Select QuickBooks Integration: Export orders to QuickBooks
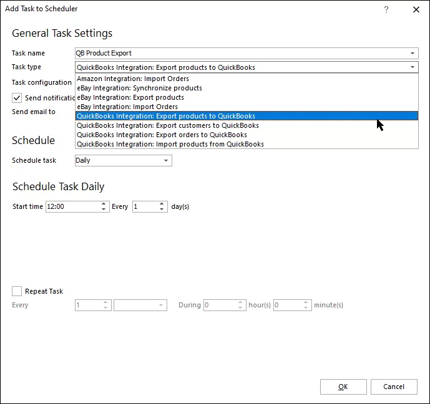The height and width of the screenshot is (404, 430). coord(162,135)
